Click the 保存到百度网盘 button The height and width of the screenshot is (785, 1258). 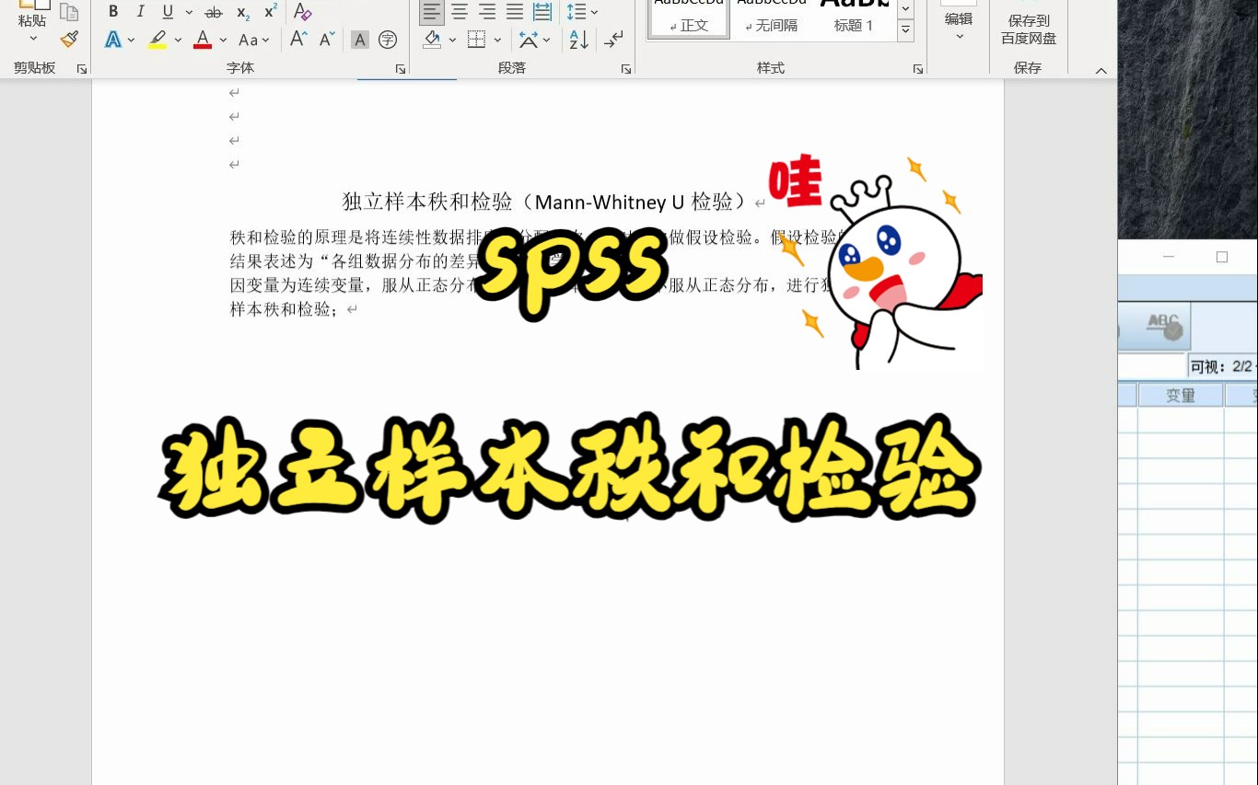(x=1028, y=29)
